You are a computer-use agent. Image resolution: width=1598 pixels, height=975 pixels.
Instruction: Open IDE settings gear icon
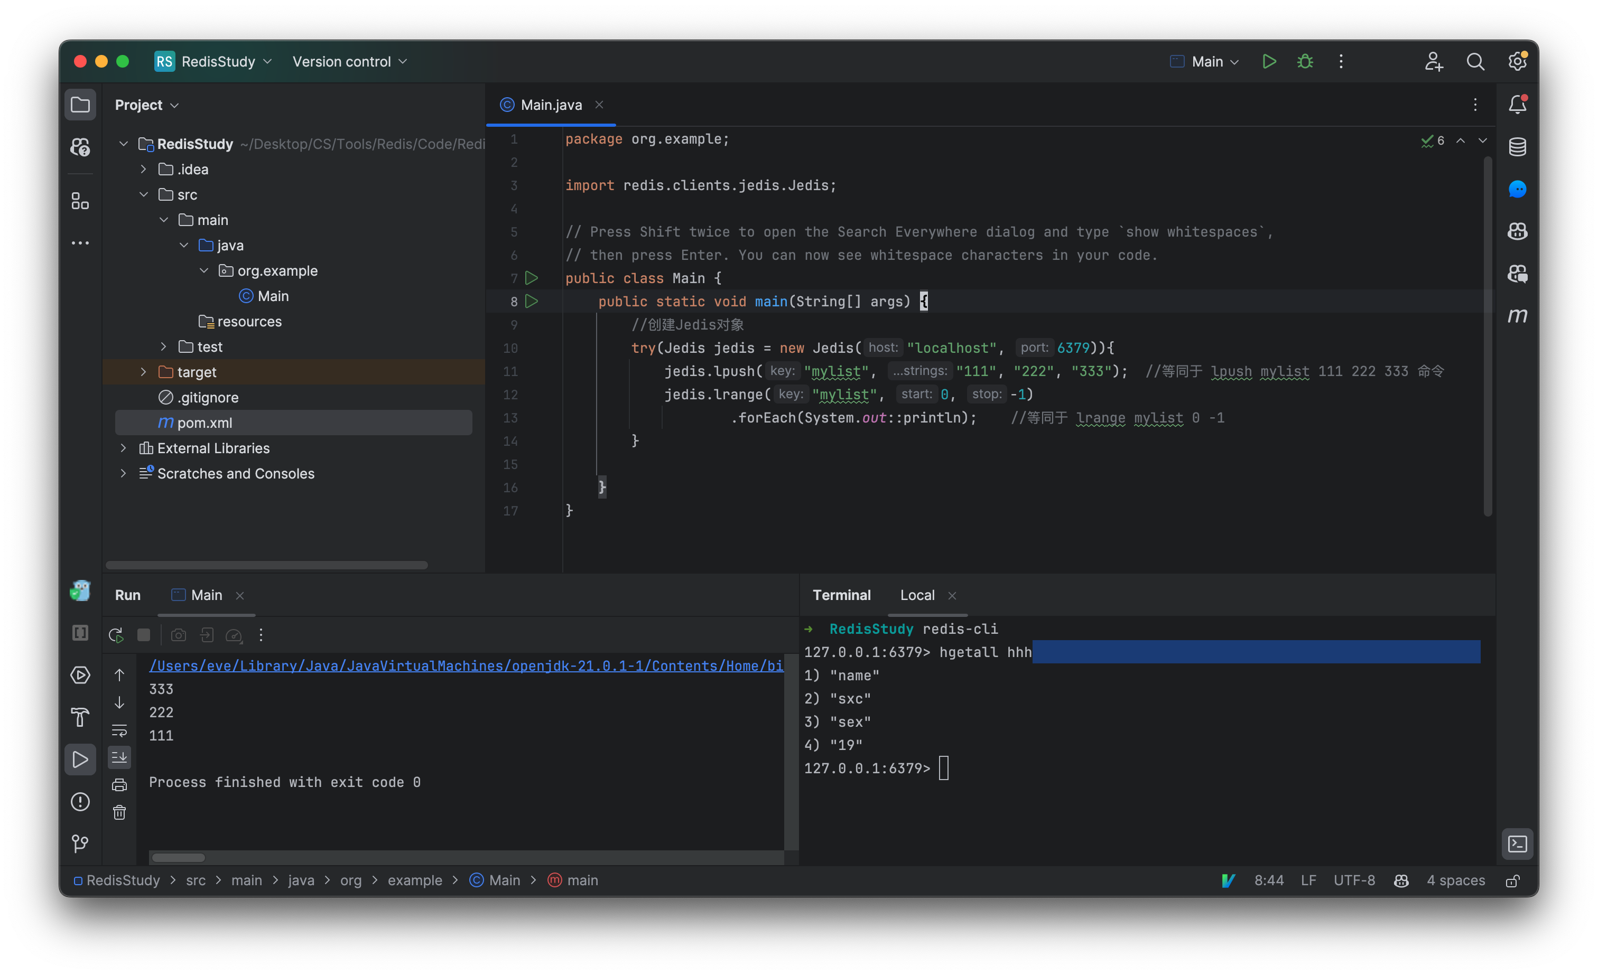(1517, 62)
